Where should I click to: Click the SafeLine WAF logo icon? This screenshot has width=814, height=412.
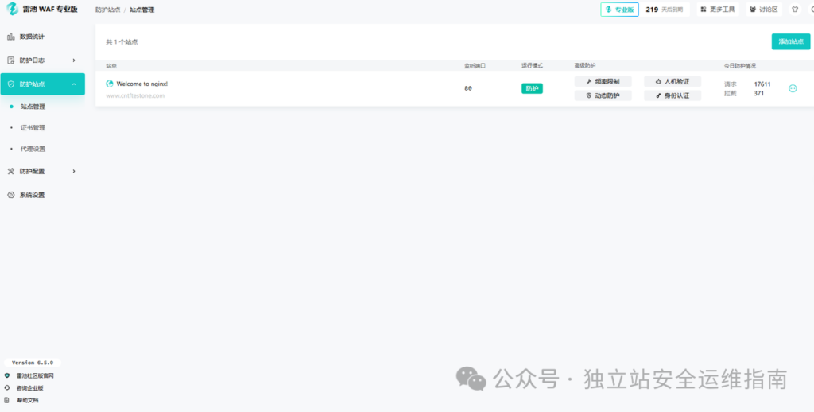(11, 9)
